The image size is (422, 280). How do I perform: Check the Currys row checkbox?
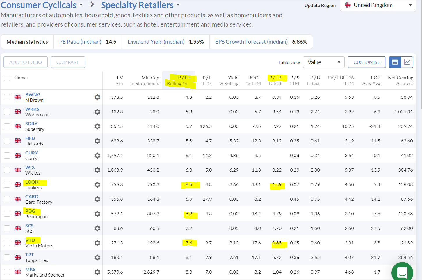pyautogui.click(x=7, y=156)
